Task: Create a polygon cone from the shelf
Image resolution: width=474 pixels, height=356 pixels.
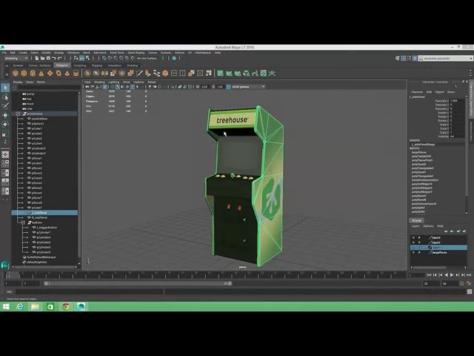Action: pos(41,73)
